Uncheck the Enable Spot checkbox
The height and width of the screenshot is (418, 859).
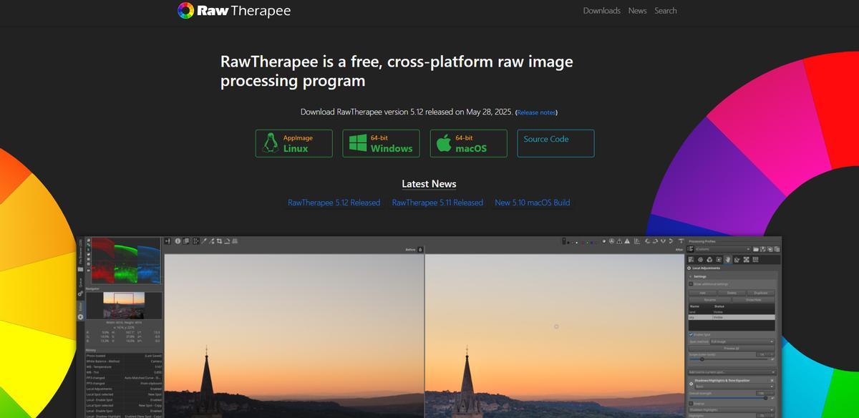point(691,334)
